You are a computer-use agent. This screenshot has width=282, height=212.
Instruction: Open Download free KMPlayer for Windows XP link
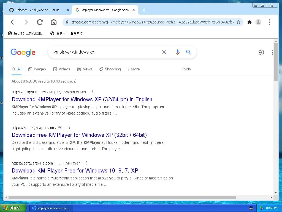(x=79, y=135)
